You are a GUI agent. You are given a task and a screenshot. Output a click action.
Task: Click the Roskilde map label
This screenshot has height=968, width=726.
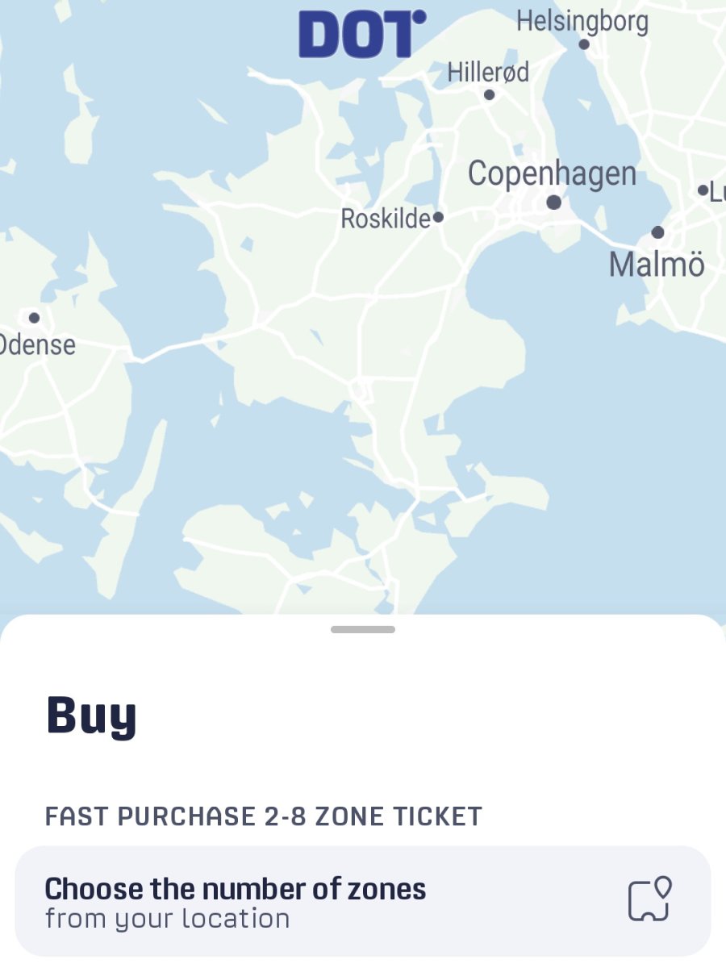click(x=386, y=218)
